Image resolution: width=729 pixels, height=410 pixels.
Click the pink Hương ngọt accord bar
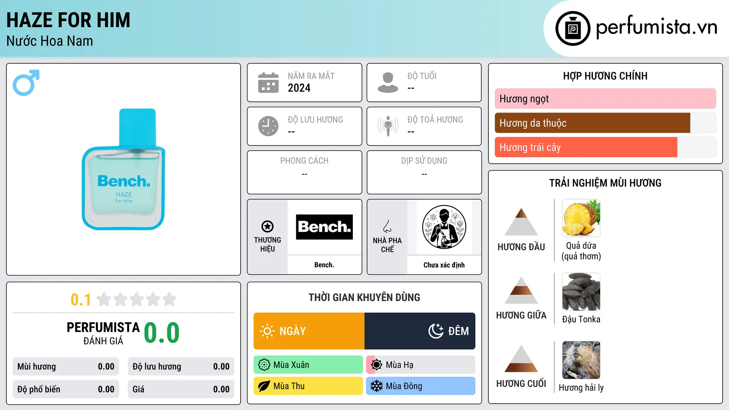click(605, 99)
